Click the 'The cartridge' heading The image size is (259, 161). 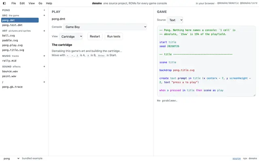62,45
